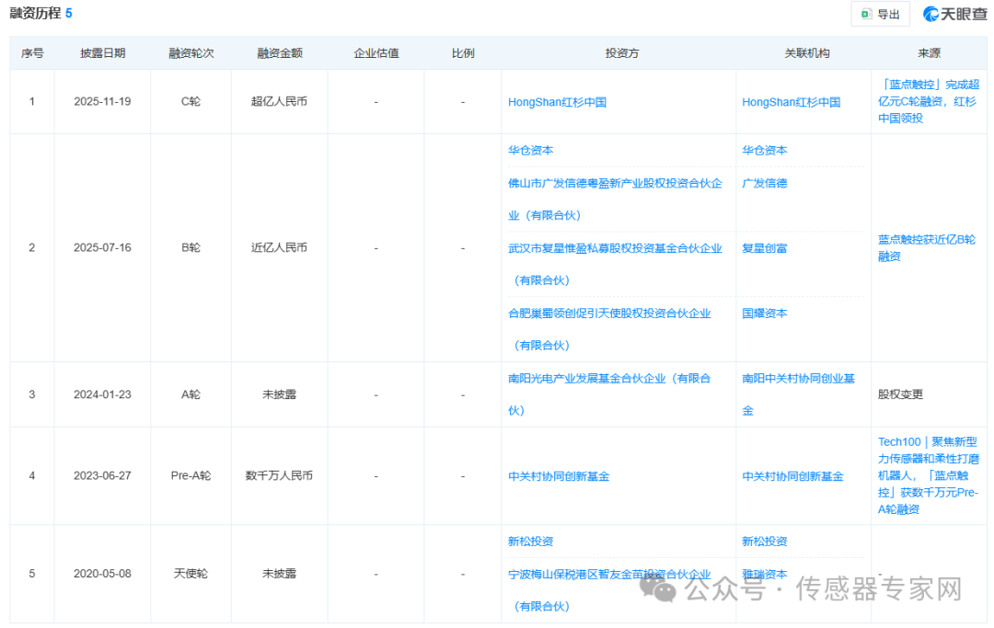Screen dimensions: 994x628
Task: Open the 国耀资本 affiliated institution link
Action: tap(766, 313)
